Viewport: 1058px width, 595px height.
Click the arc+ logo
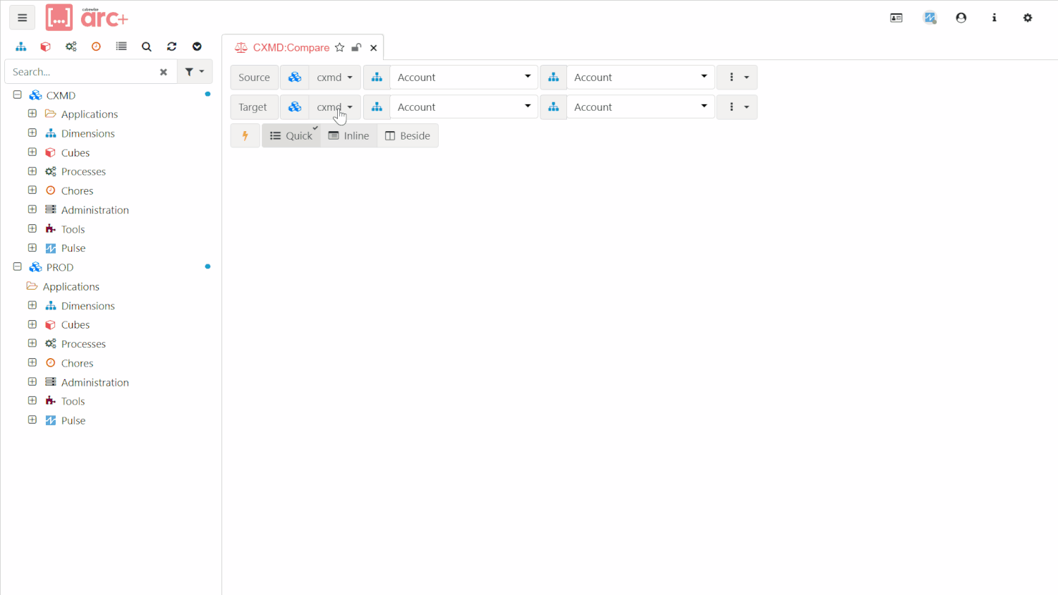pos(87,18)
